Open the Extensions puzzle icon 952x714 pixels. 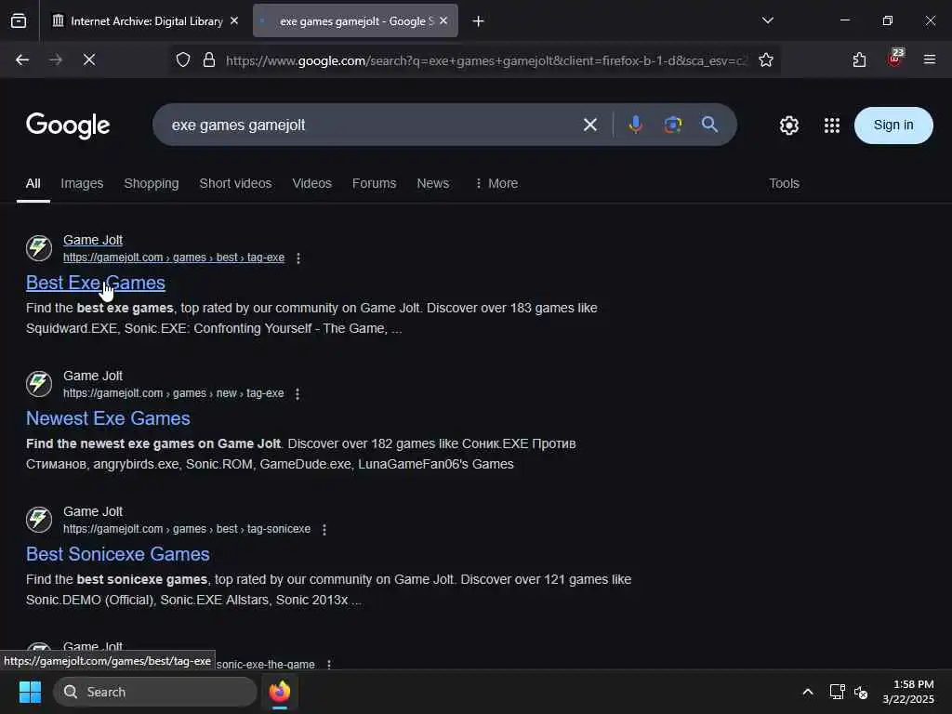click(x=859, y=59)
